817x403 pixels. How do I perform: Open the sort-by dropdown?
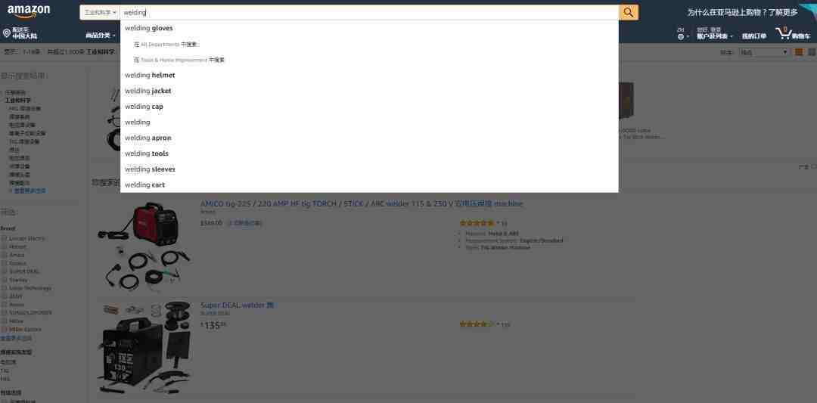pyautogui.click(x=764, y=52)
